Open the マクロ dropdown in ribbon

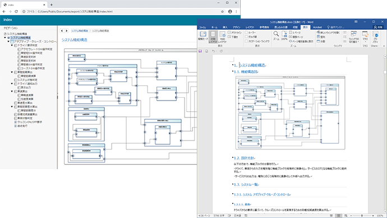[365, 37]
